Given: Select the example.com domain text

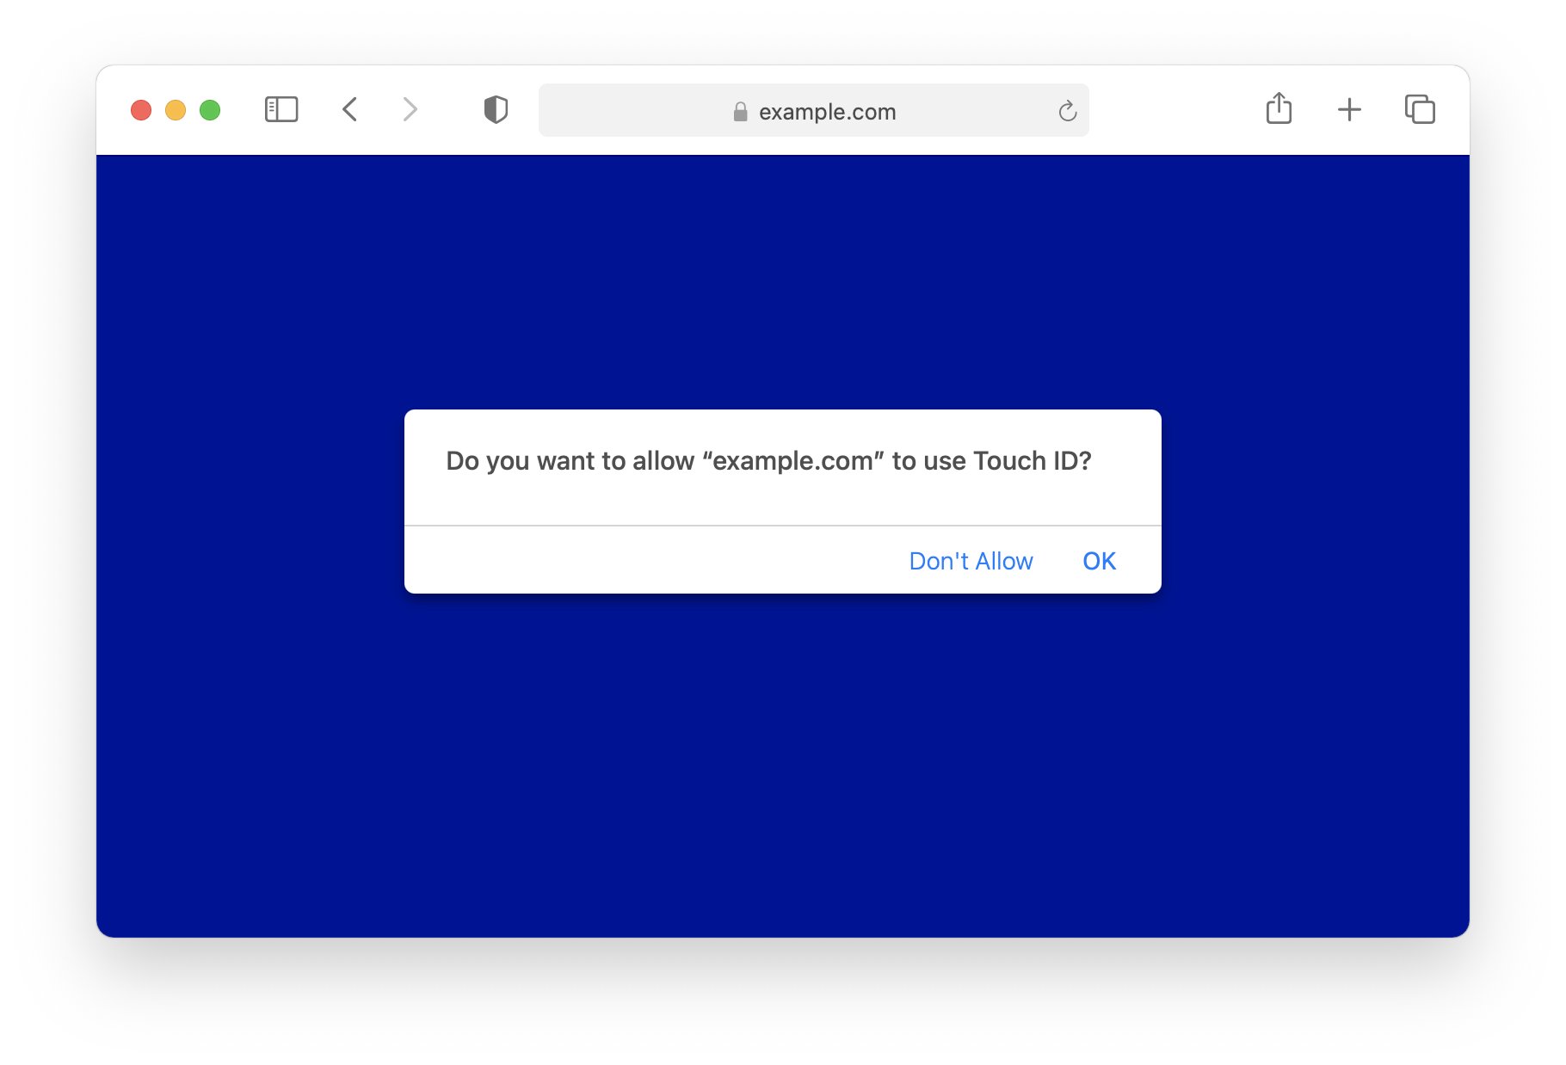Looking at the screenshot, I should [x=826, y=111].
